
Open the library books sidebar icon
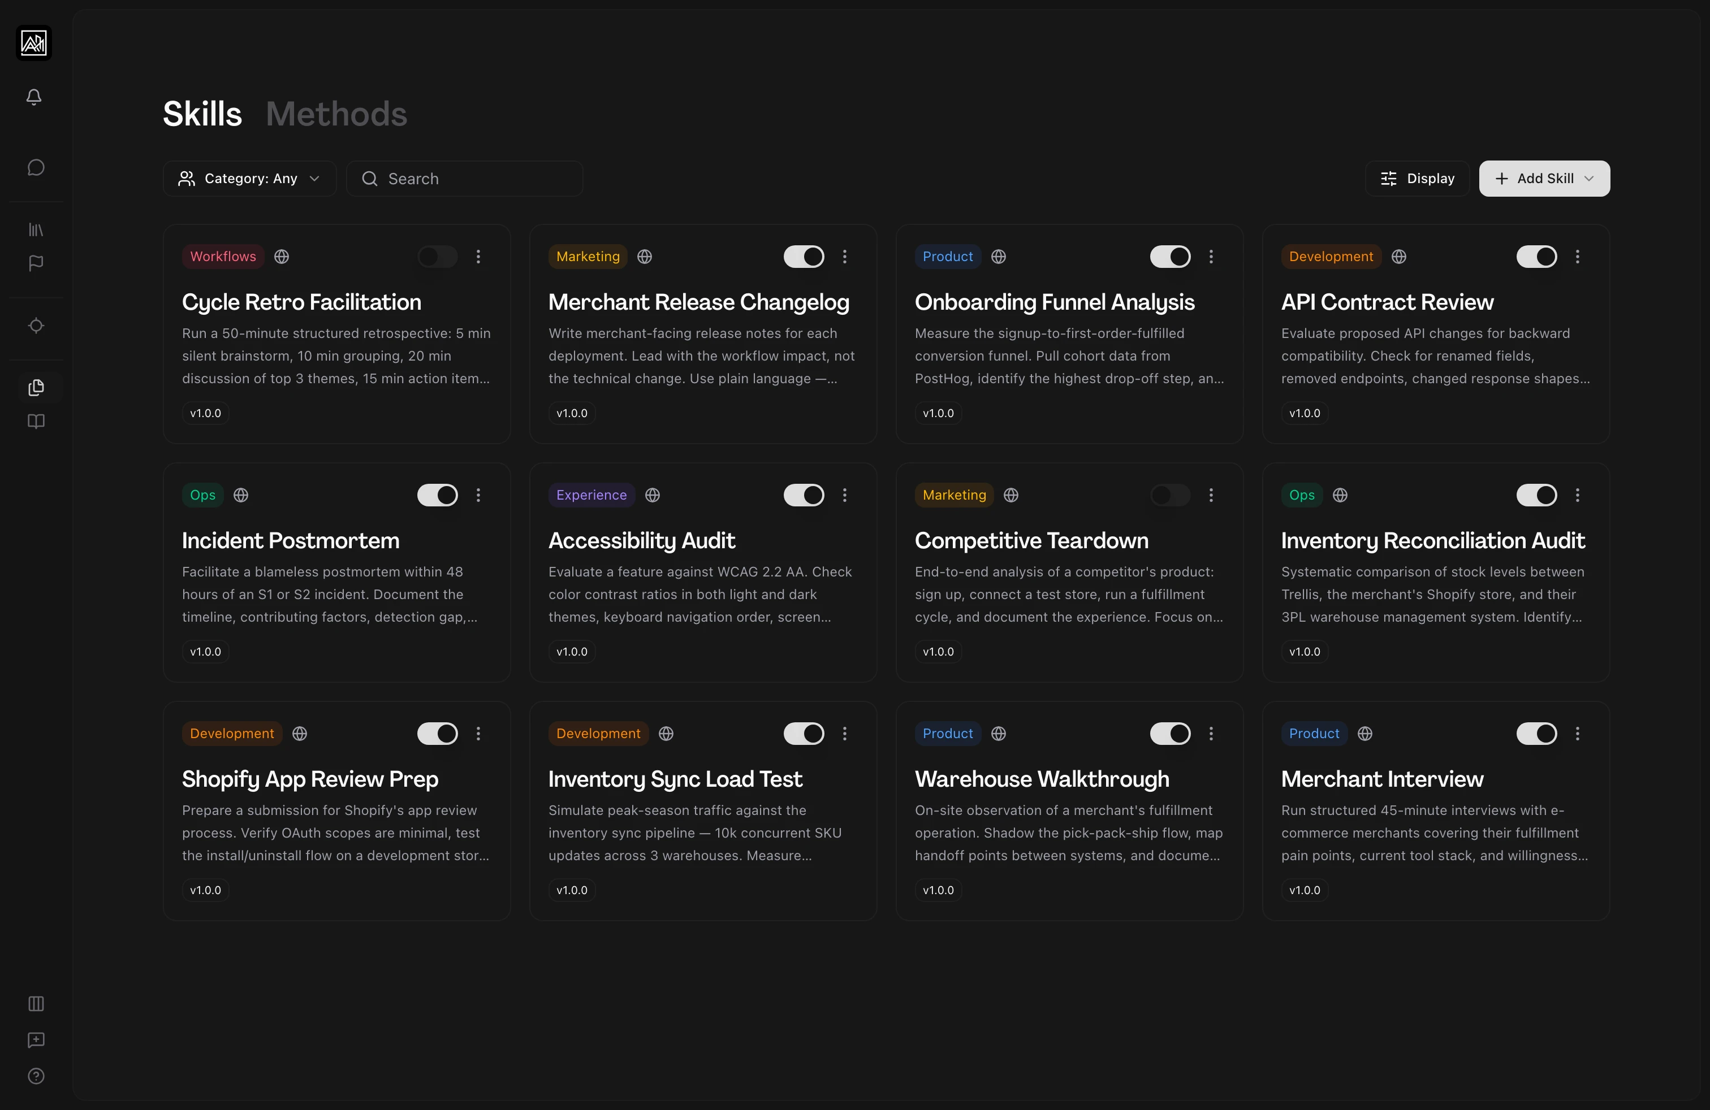click(x=36, y=230)
